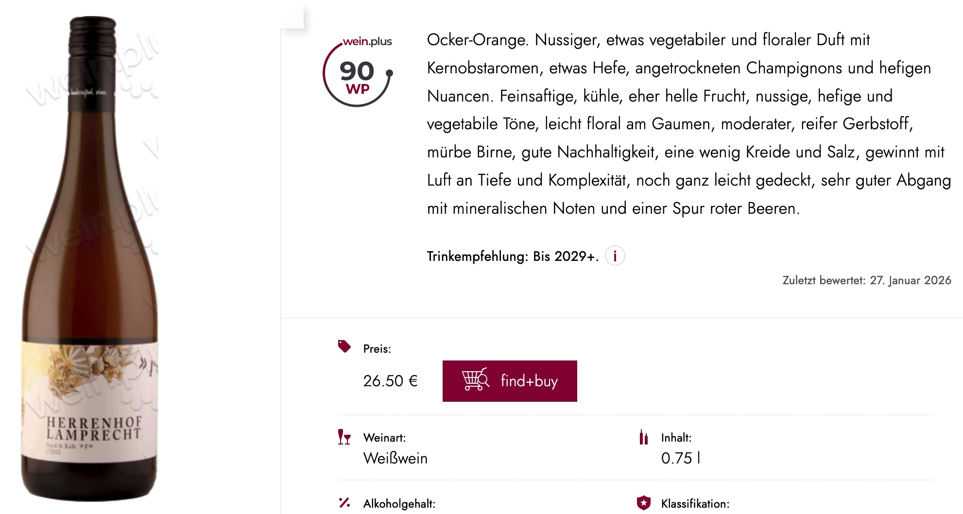
Task: Click the Alkoholgehalt label
Action: point(399,504)
